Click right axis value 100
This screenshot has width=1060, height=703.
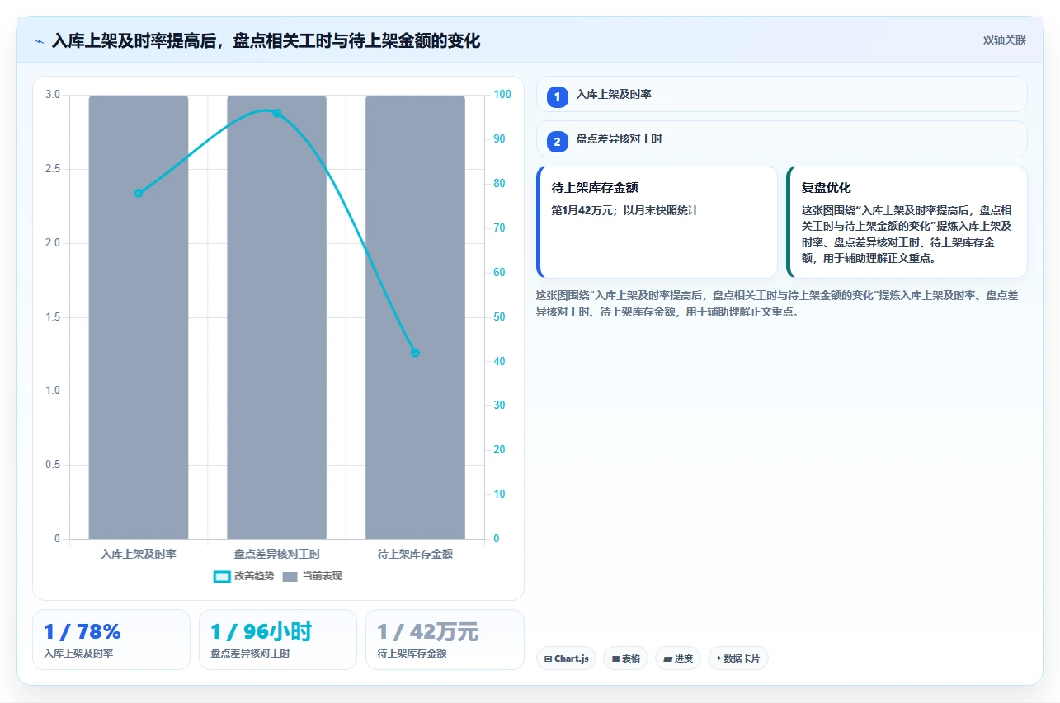502,95
